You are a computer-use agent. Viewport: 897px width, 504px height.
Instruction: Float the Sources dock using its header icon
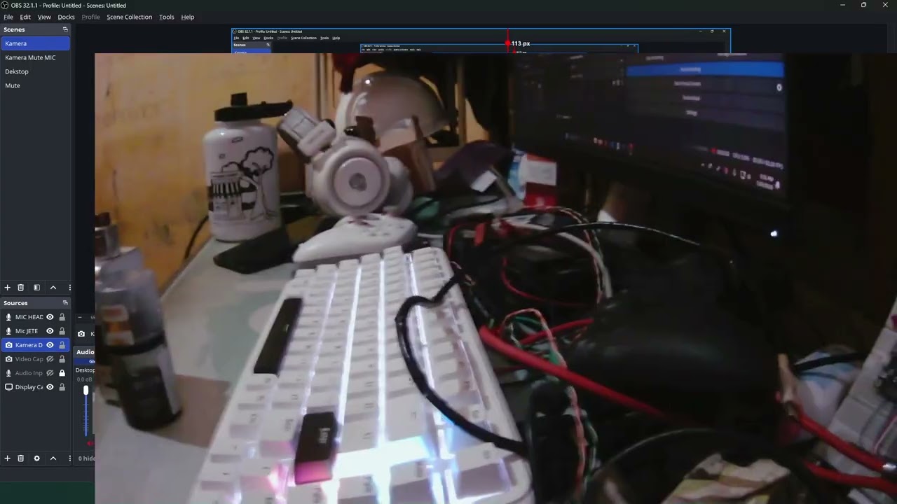point(65,303)
